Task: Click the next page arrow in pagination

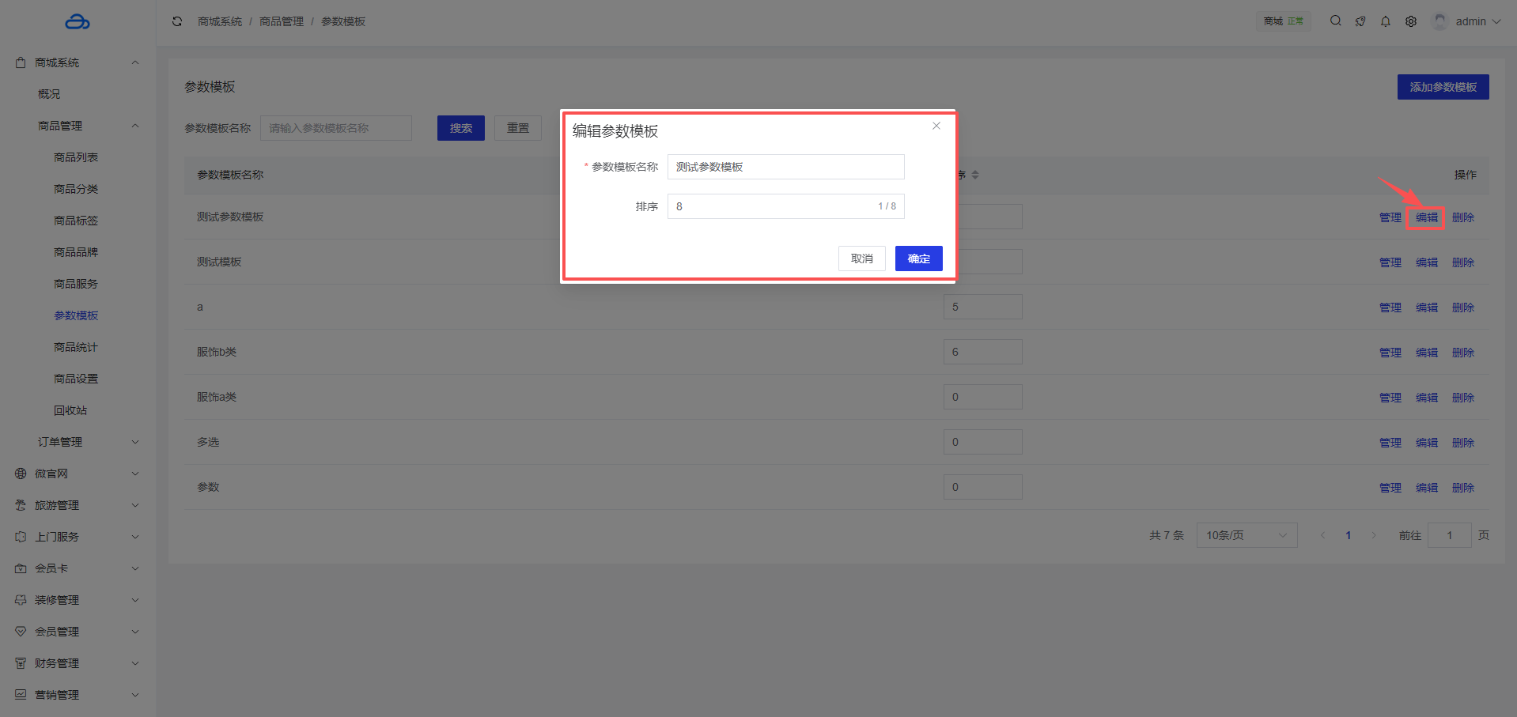Action: point(1374,535)
